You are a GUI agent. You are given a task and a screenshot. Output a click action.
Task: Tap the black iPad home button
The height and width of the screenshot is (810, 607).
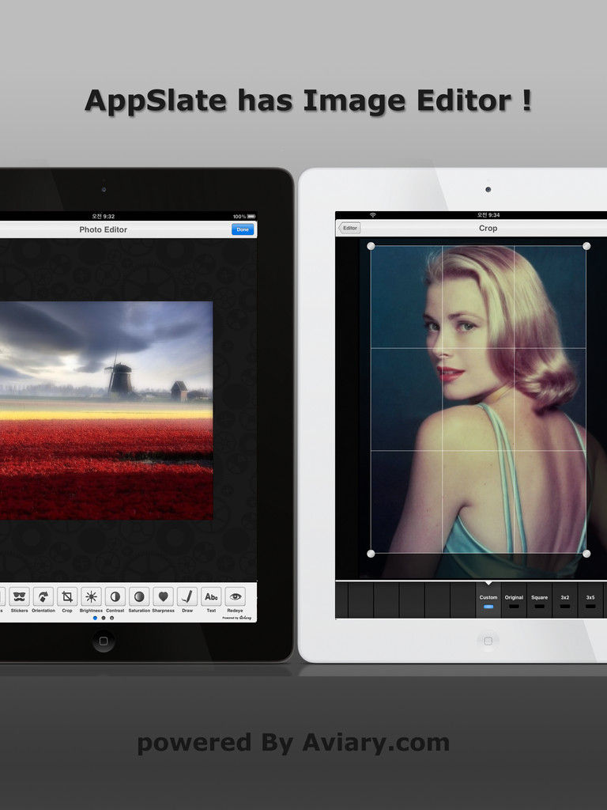(104, 641)
